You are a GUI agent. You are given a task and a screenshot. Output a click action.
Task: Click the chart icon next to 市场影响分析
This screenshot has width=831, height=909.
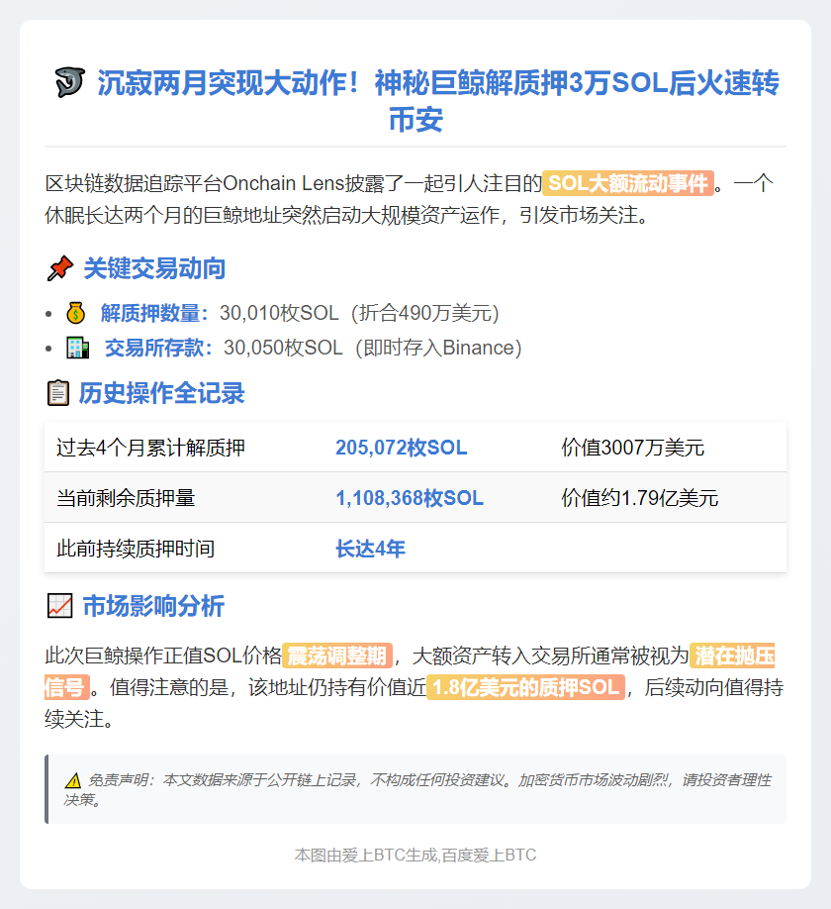pyautogui.click(x=59, y=606)
